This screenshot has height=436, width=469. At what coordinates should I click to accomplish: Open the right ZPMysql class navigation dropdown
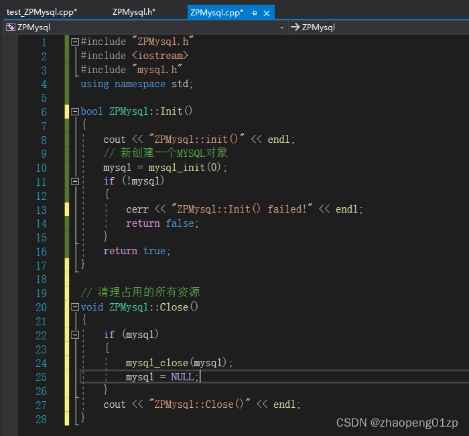378,28
